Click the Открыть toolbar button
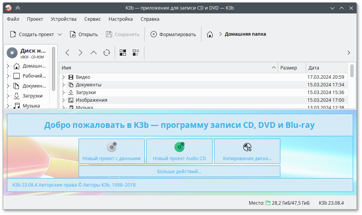The height and width of the screenshot is (215, 362). click(x=84, y=34)
